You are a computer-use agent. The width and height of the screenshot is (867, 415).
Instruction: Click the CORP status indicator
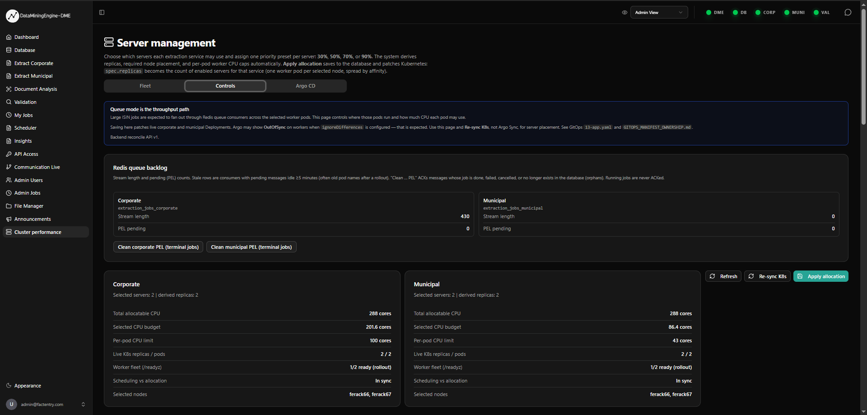tap(765, 13)
